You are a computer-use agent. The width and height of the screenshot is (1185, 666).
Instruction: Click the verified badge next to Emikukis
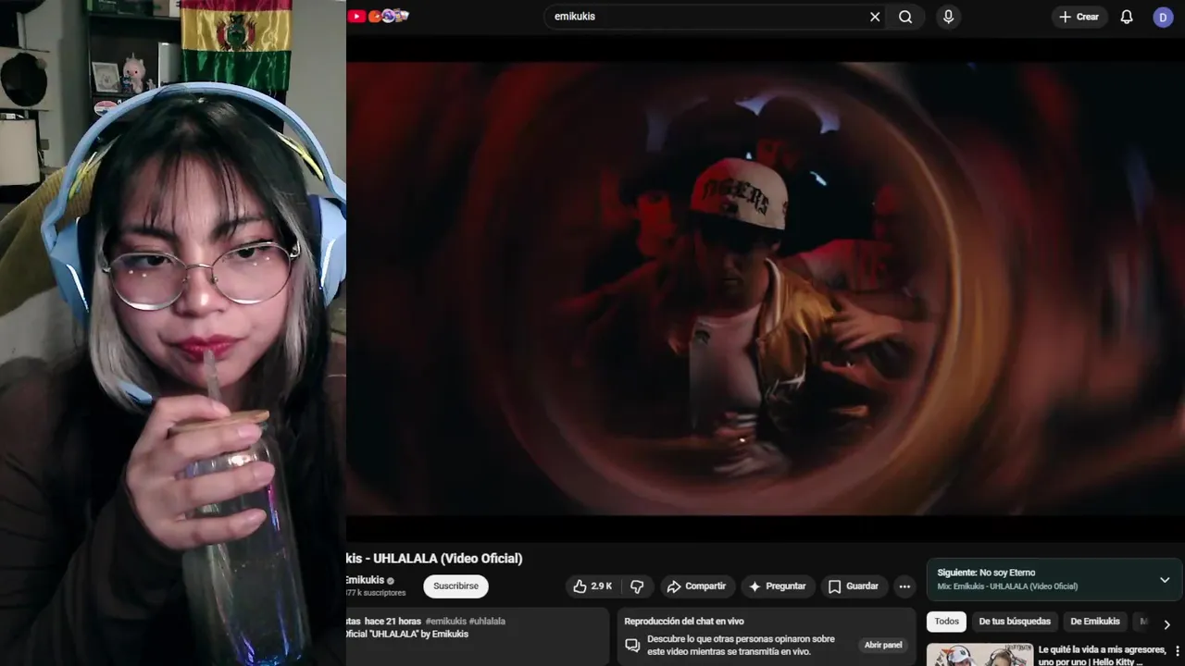click(x=391, y=581)
